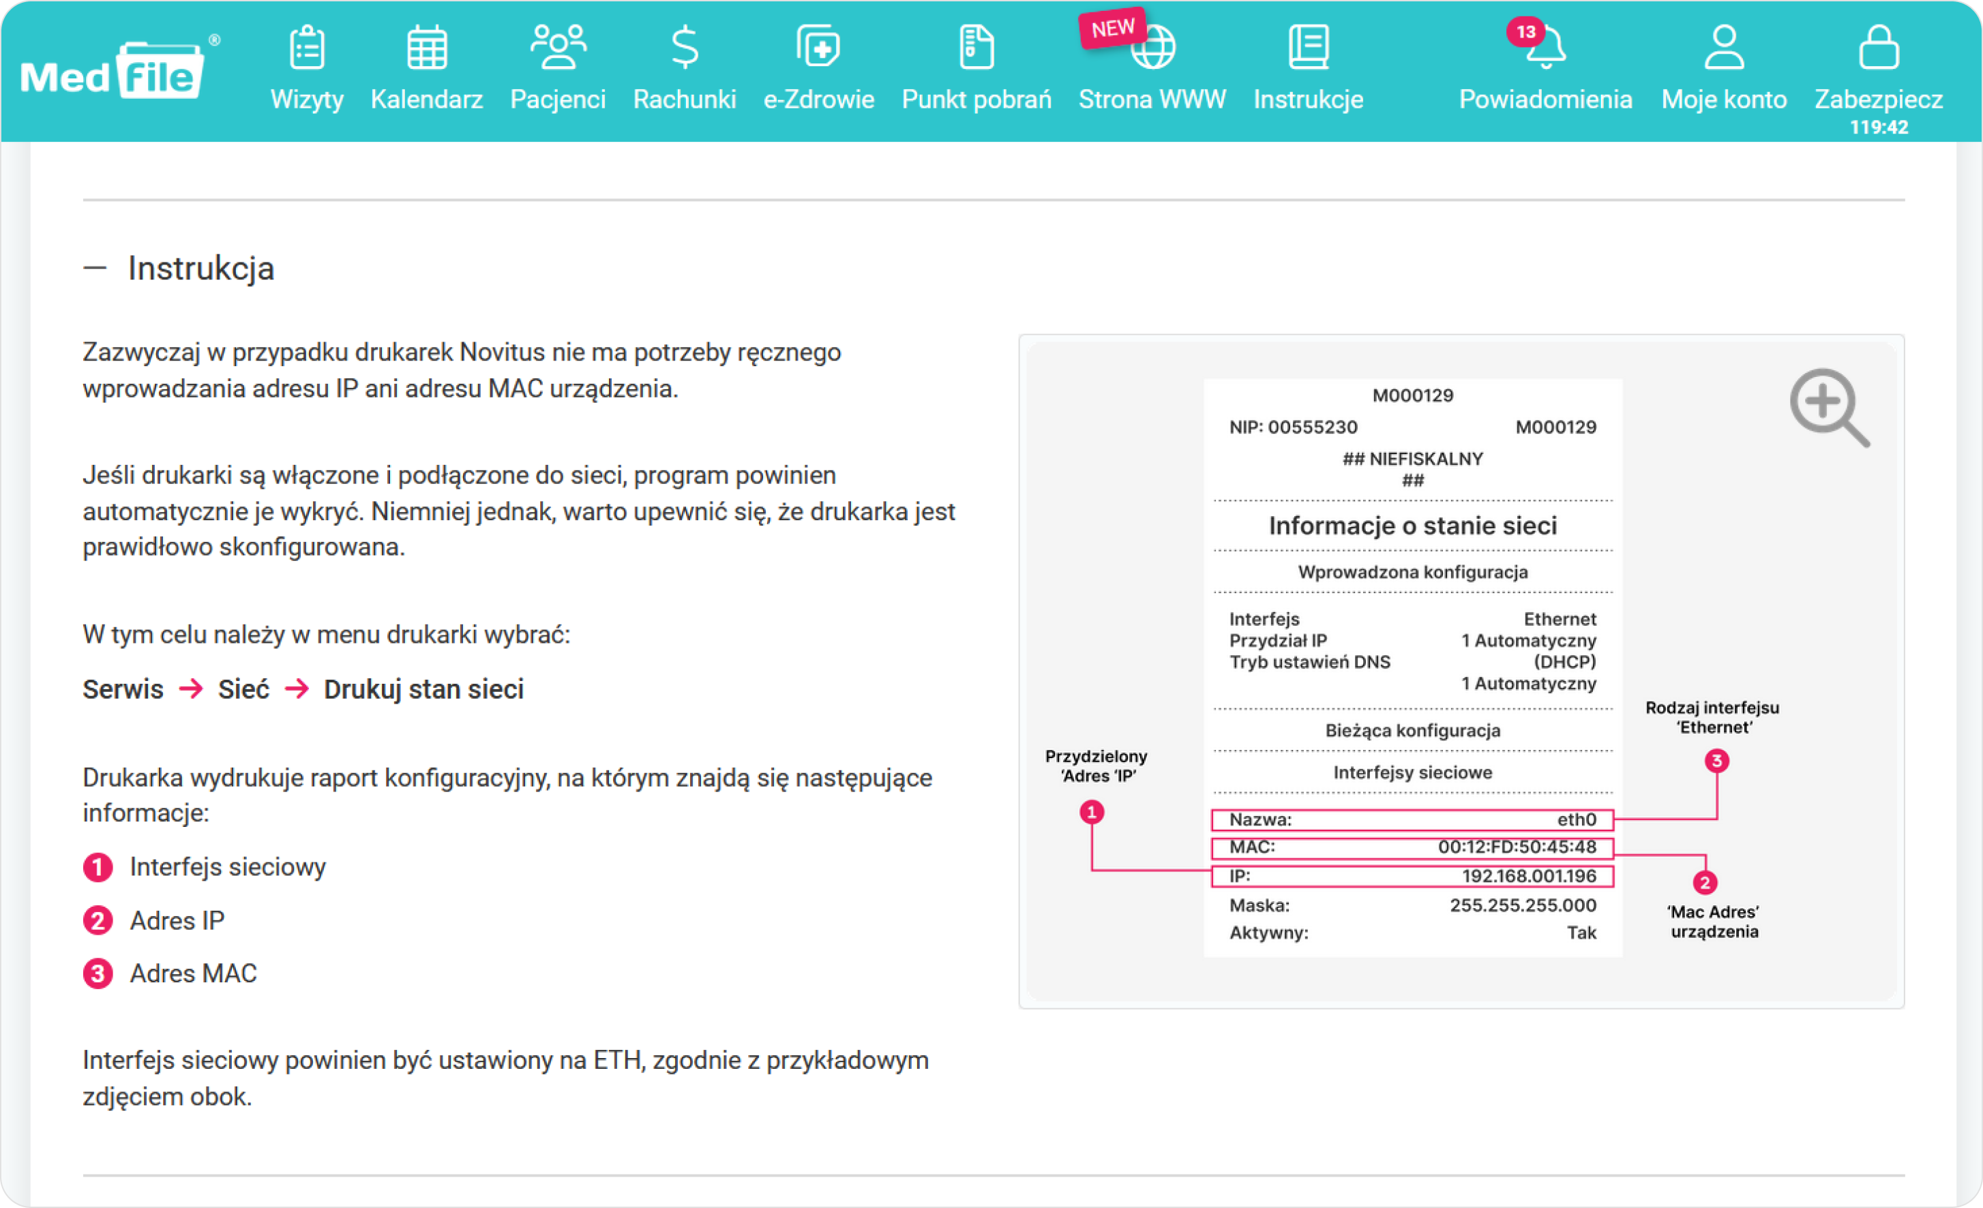Click the Sieć menu path word

[x=243, y=690]
